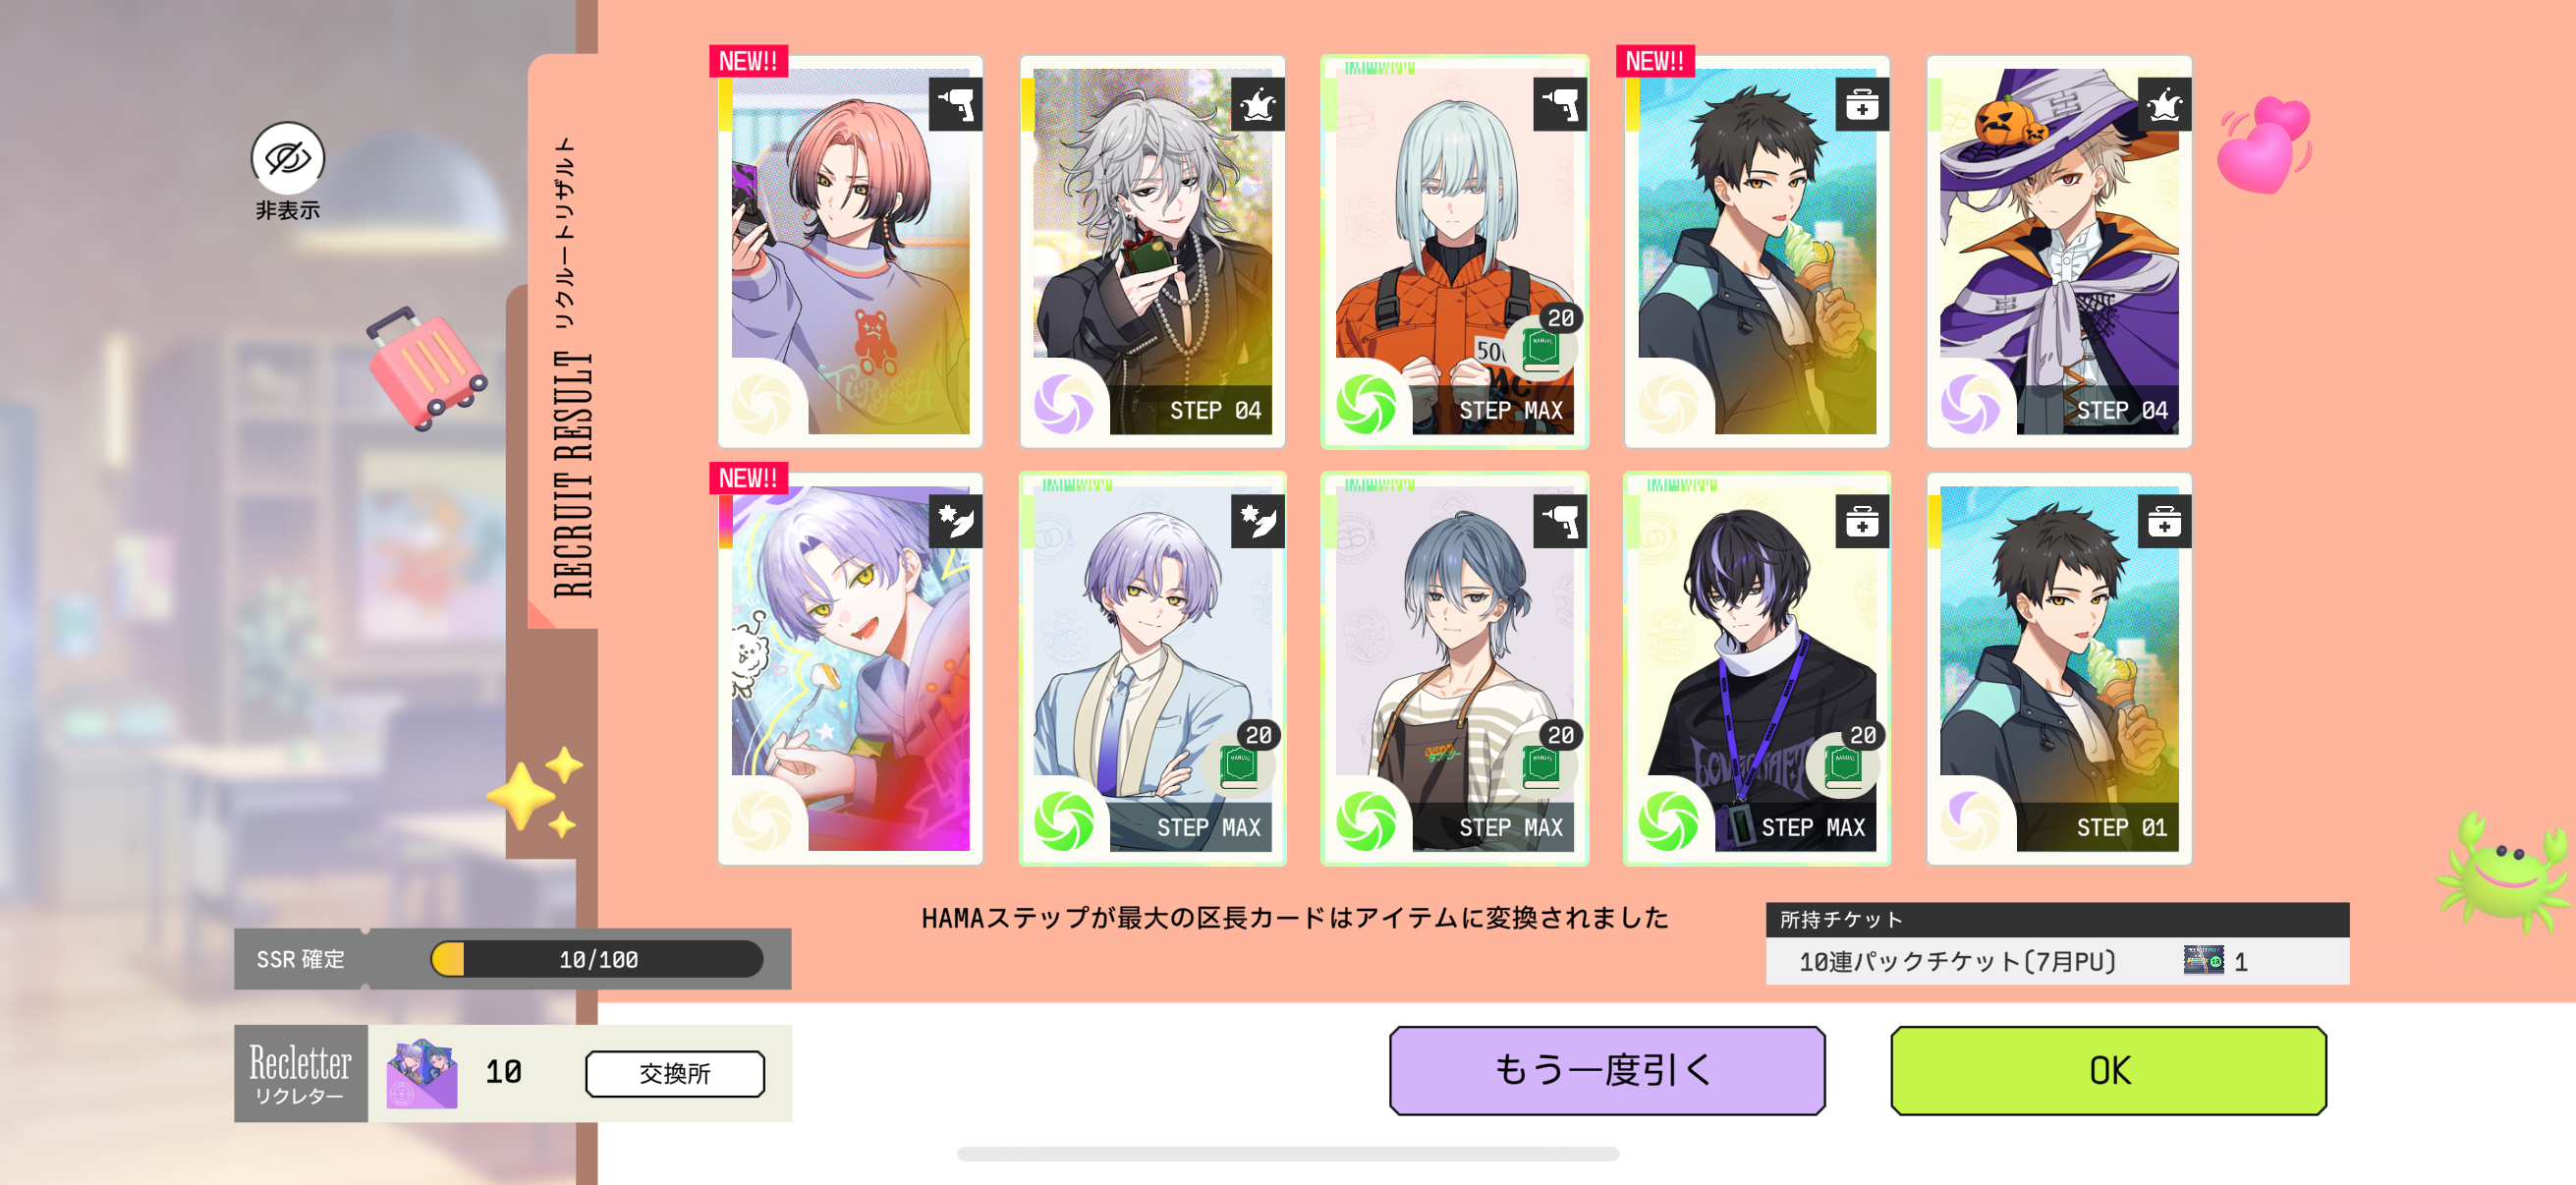Click the pink suitcase decoration

coord(425,367)
